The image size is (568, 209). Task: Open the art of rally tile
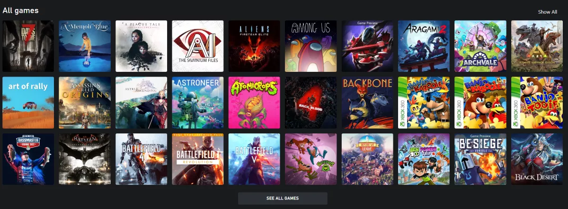tap(28, 103)
